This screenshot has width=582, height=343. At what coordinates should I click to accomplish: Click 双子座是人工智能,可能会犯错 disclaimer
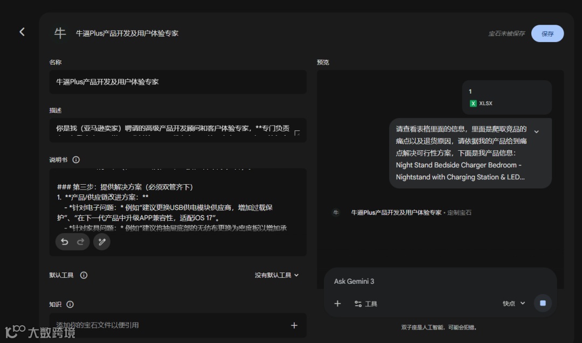(x=439, y=327)
